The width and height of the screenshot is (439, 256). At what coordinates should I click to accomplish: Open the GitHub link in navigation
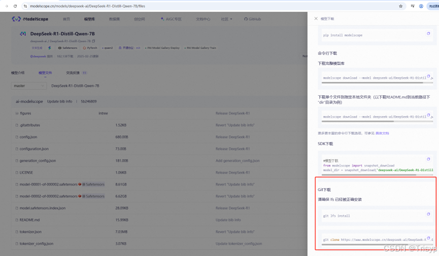tap(252, 19)
